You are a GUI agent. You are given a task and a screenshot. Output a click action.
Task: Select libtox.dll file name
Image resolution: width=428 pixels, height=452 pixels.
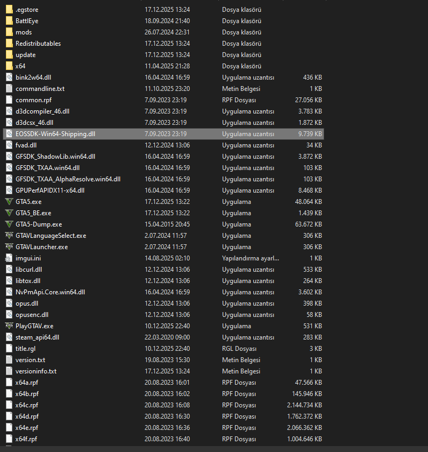tap(28, 281)
